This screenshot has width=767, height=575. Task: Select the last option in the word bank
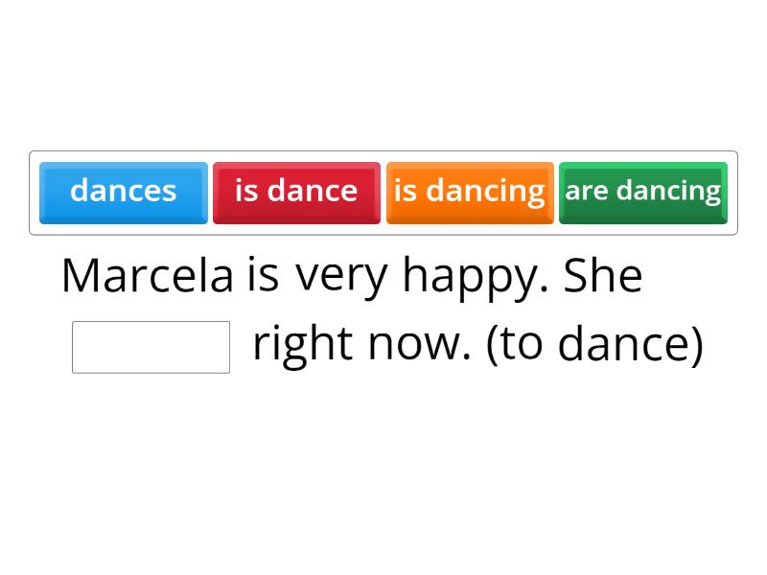(642, 192)
